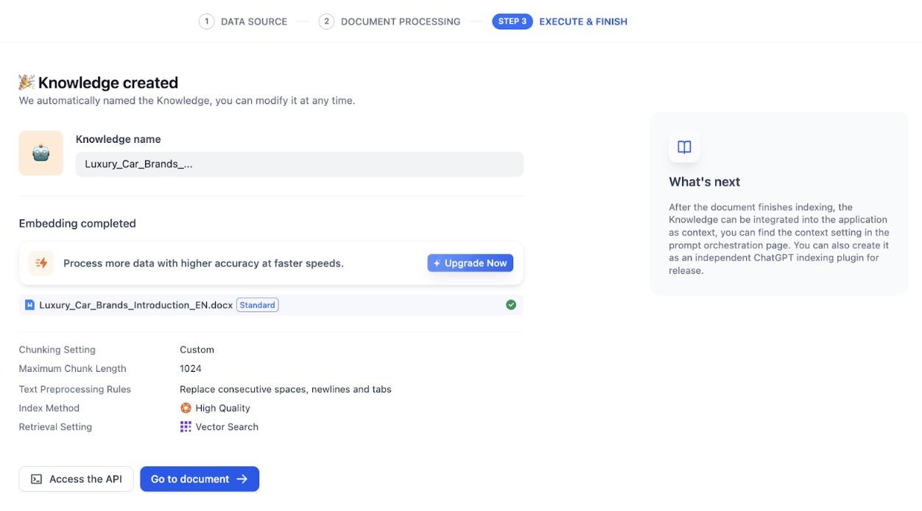922x511 pixels.
Task: Click the Vector Search grid icon
Action: [186, 426]
